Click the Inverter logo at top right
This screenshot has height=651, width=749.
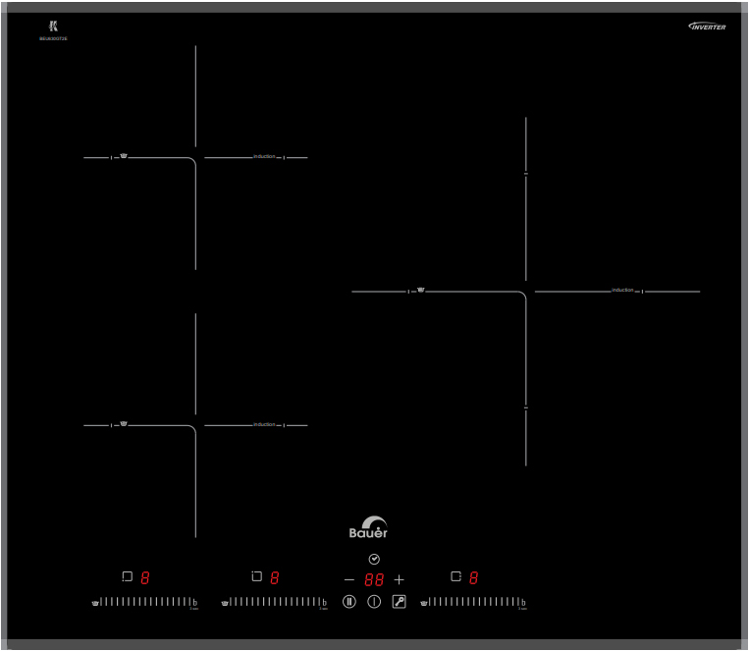[707, 27]
